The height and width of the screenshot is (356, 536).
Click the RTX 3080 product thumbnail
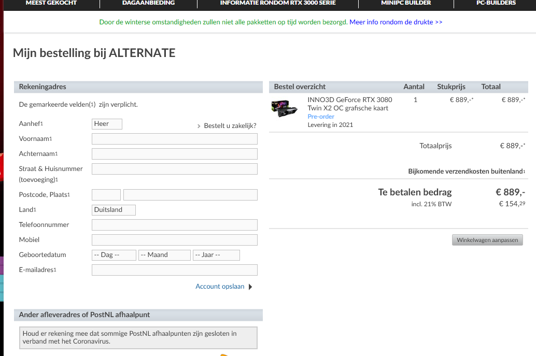[x=285, y=108]
